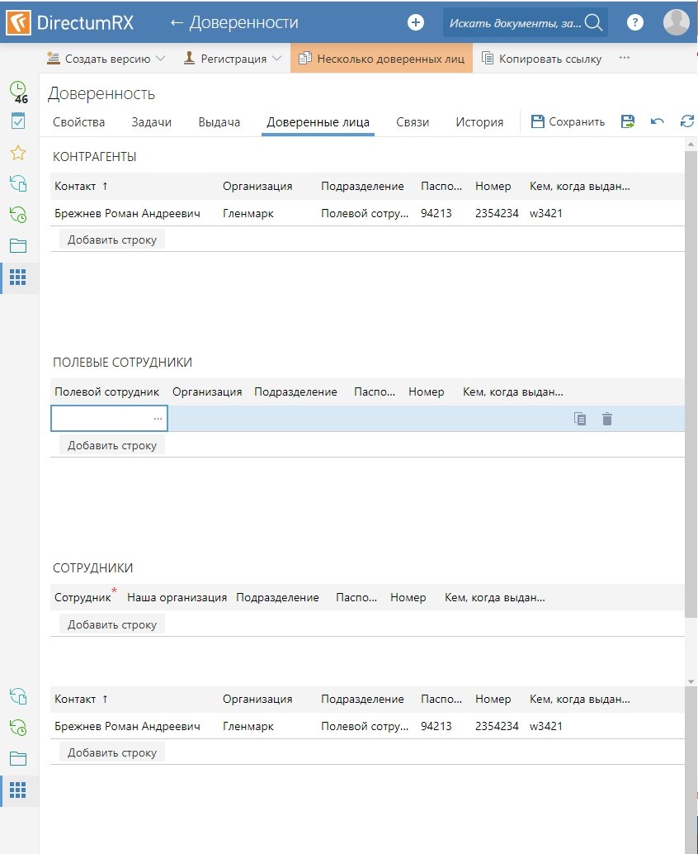The height and width of the screenshot is (854, 698).
Task: Focus the empty Полевой сотрудник input cell
Action: point(109,418)
